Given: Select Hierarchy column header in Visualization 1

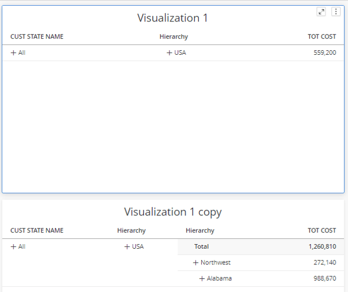Looking at the screenshot, I should point(174,36).
